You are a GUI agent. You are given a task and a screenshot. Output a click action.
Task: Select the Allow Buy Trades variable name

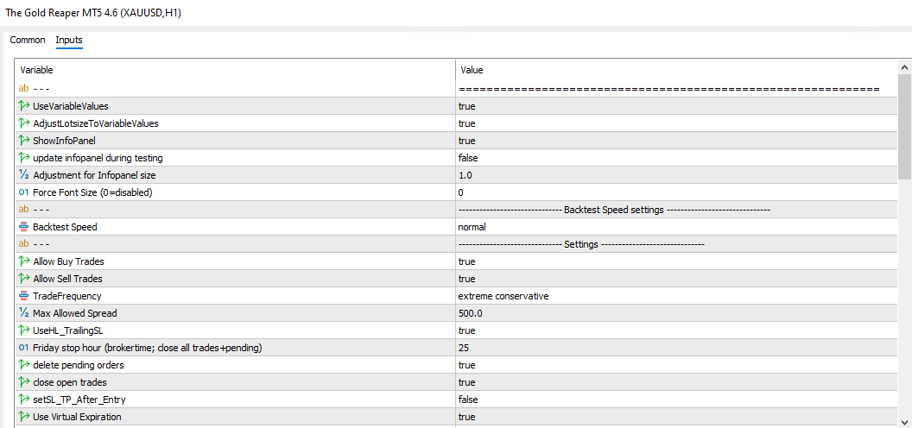[x=68, y=261]
